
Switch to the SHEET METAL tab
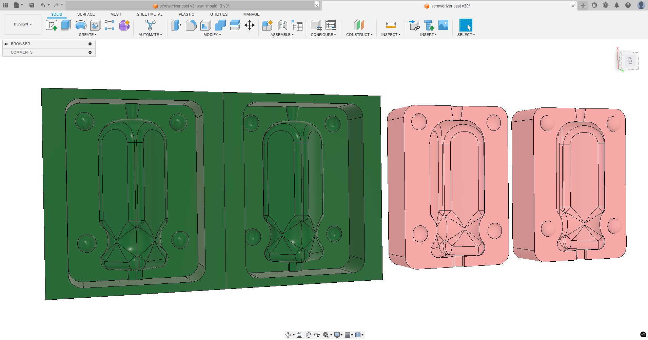[x=150, y=14]
